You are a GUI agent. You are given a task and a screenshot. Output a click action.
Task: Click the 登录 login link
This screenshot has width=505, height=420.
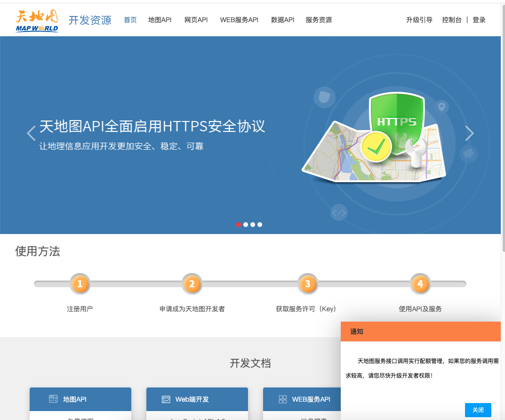(479, 20)
